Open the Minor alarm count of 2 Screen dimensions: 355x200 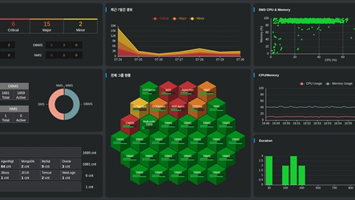[x=81, y=27]
